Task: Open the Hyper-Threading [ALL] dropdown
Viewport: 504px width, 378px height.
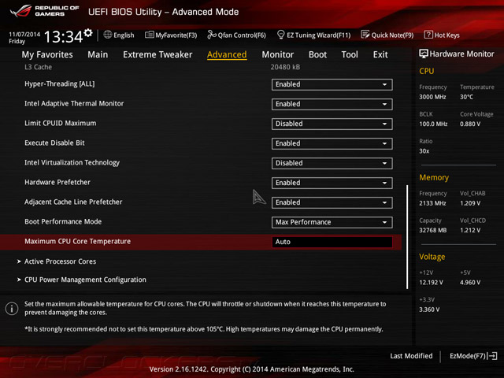Action: click(x=332, y=84)
